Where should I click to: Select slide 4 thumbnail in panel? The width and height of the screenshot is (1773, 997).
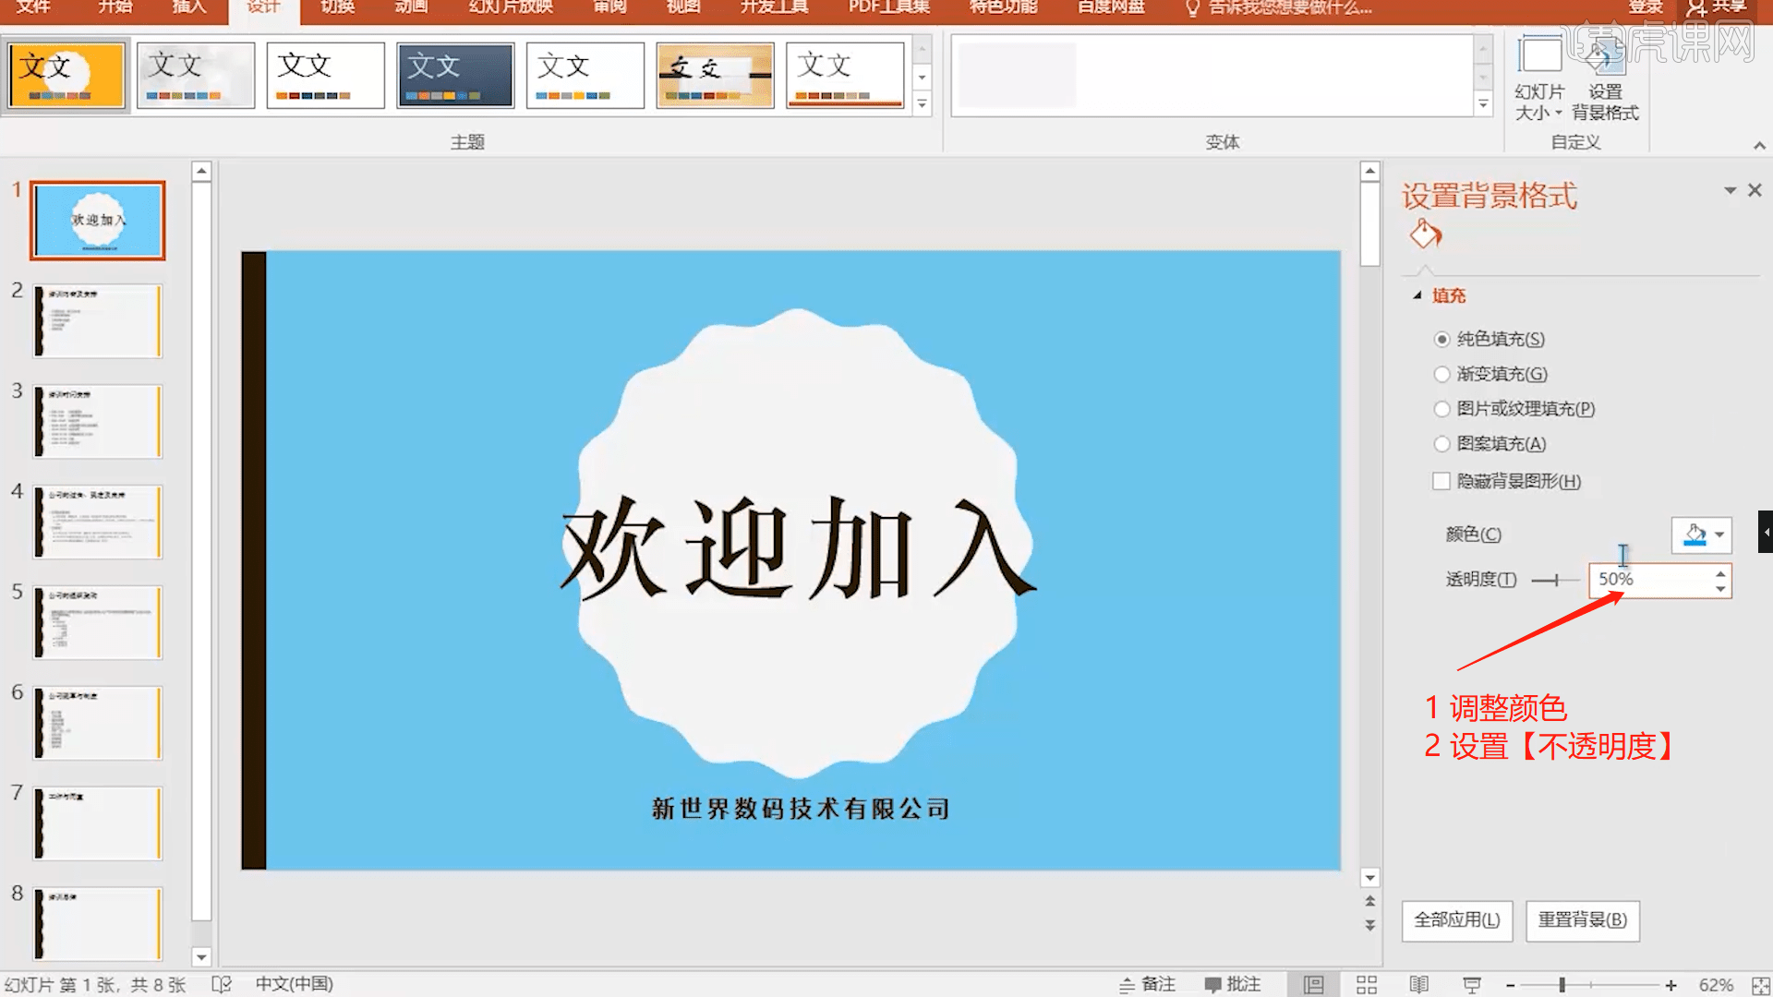[97, 522]
